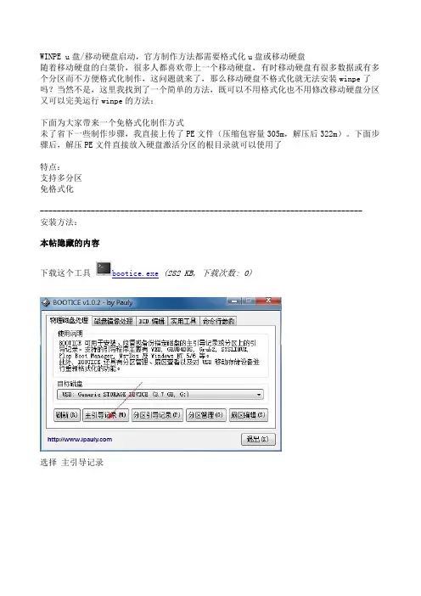Expand the 目标磁盘 drive dropdown arrow

coord(258,395)
